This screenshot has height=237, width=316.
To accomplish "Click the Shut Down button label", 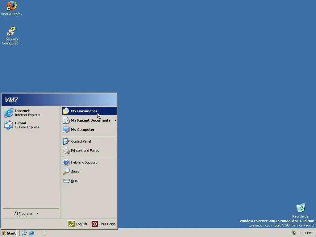I will (107, 224).
